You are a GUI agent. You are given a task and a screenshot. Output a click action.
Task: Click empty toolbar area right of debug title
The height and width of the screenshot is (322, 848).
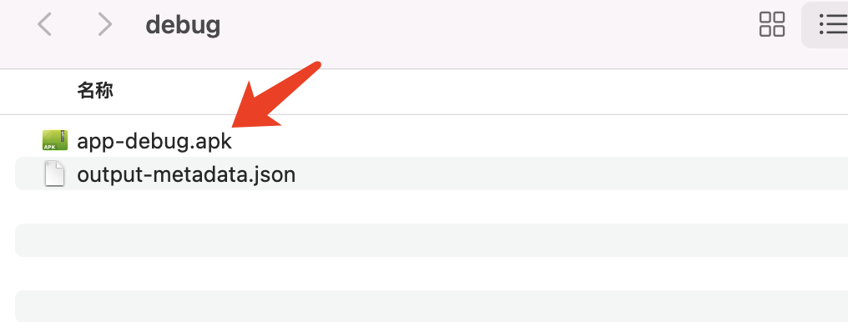coord(487,24)
